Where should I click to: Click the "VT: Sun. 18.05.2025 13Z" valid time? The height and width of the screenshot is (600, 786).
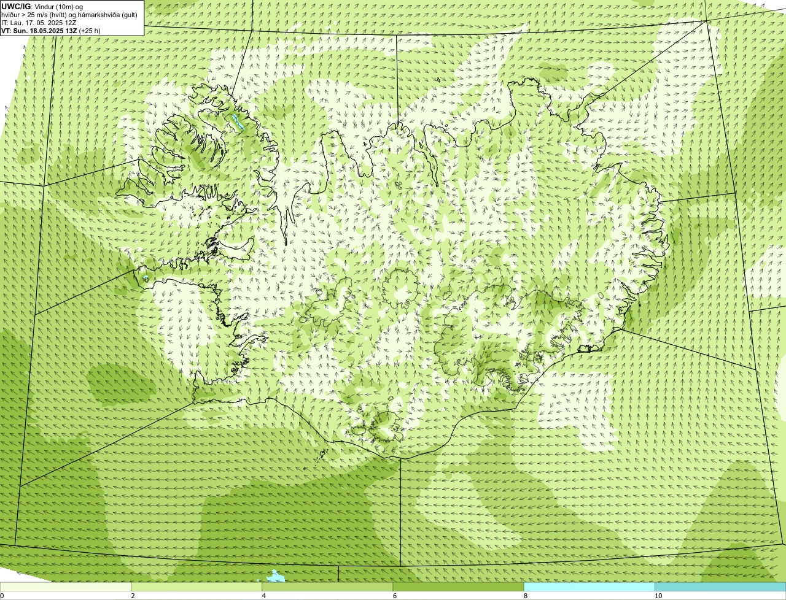click(x=39, y=31)
